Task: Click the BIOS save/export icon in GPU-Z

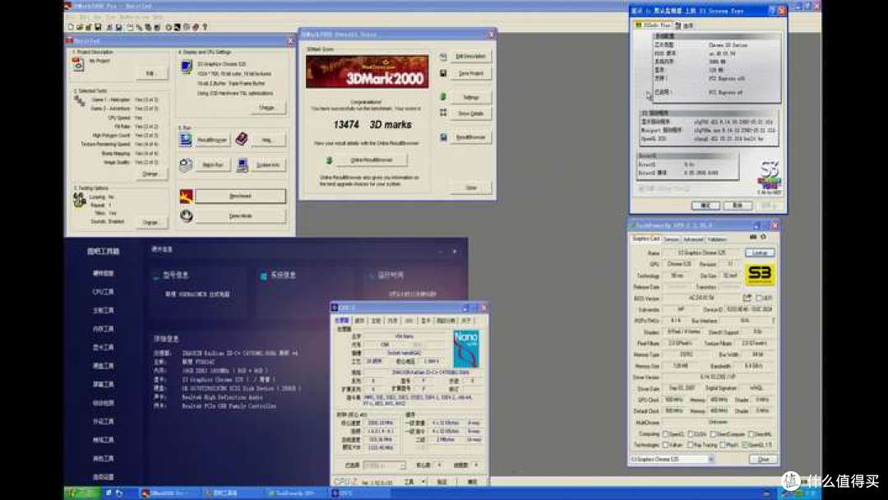Action: click(747, 298)
